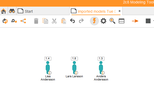Toggle the lightning bolt quick mode
The height and width of the screenshot is (108, 154).
tap(94, 21)
